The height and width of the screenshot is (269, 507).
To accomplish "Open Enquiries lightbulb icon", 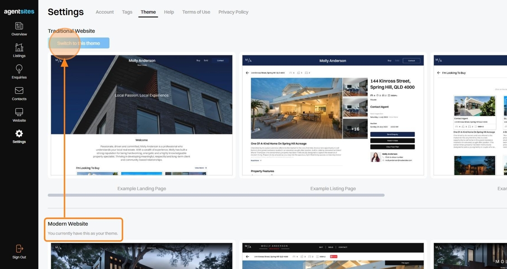I will click(x=19, y=69).
